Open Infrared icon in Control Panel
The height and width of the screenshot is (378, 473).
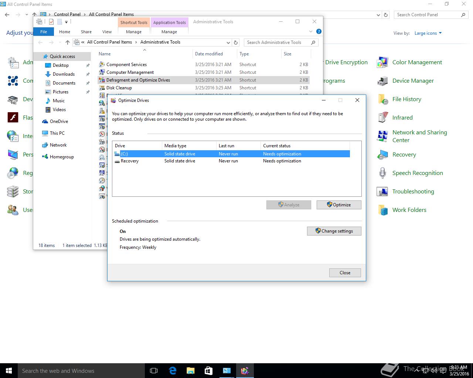coord(382,118)
